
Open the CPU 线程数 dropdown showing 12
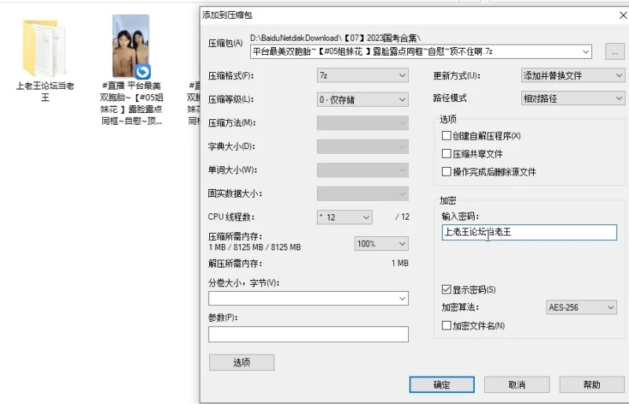[344, 217]
